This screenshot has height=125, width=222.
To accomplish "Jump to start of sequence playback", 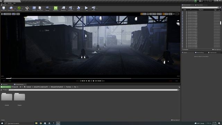I will (x=83, y=81).
